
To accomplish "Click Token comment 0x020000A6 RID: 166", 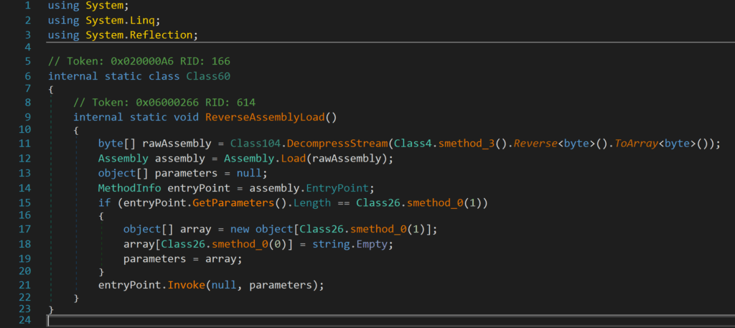I will click(x=139, y=62).
